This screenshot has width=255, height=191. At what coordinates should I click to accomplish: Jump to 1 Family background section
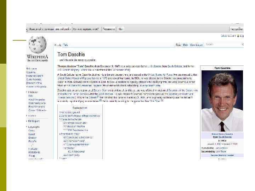[x=69, y=112]
